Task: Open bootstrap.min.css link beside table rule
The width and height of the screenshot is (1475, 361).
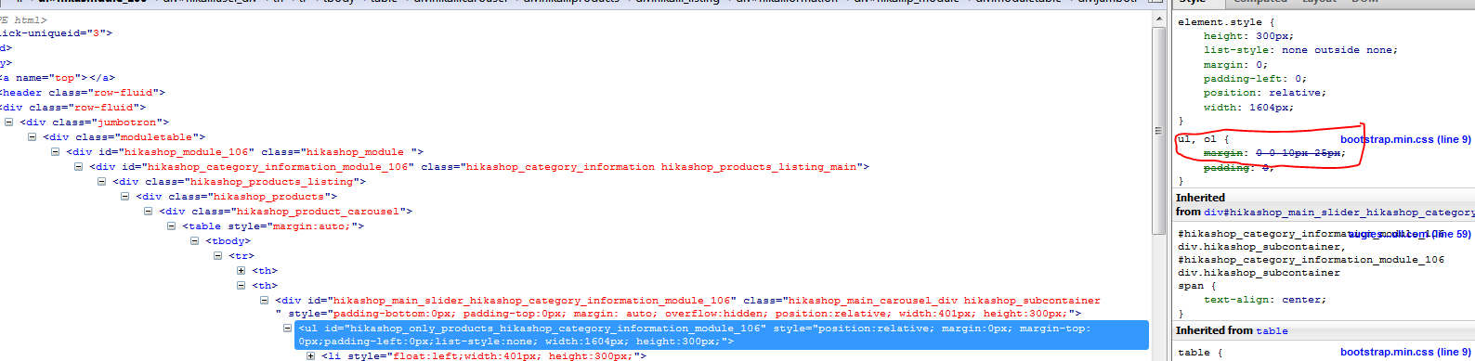Action: (x=1405, y=352)
